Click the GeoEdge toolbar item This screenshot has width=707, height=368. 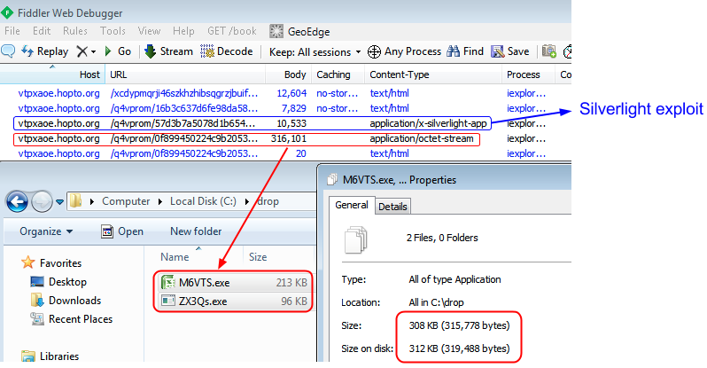(299, 31)
